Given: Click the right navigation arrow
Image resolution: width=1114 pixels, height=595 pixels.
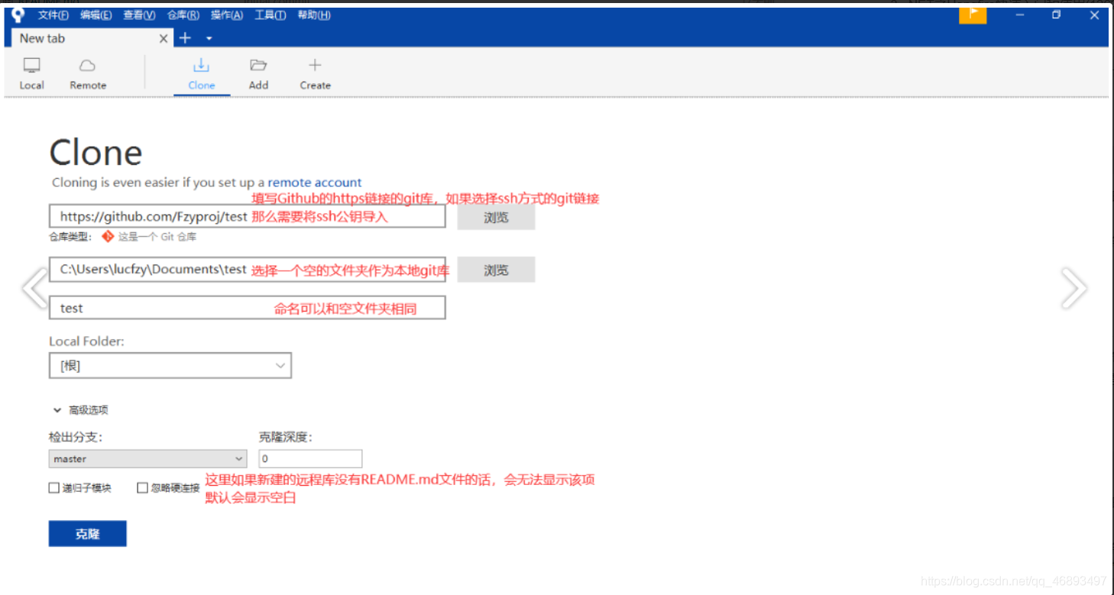Looking at the screenshot, I should tap(1075, 288).
